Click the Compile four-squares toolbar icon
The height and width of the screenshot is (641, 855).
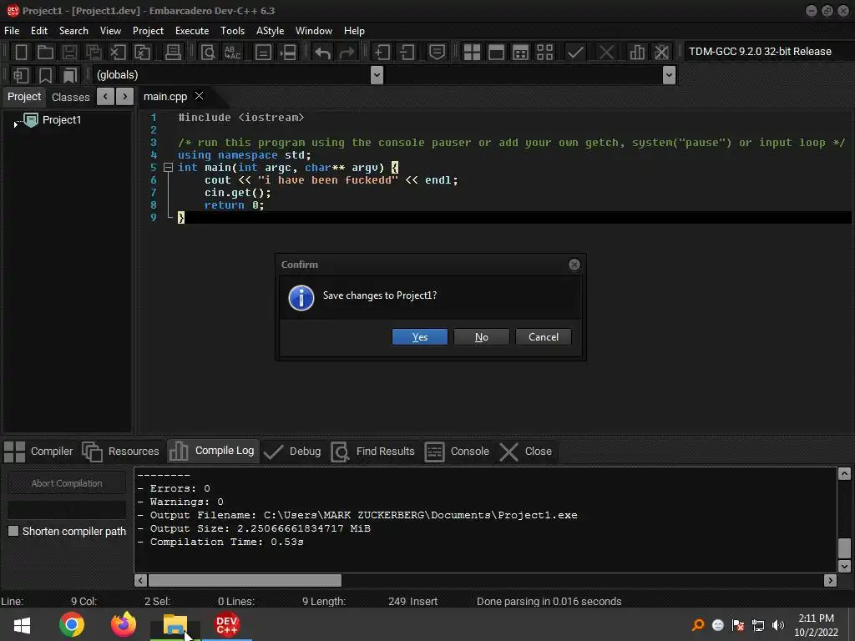click(472, 53)
